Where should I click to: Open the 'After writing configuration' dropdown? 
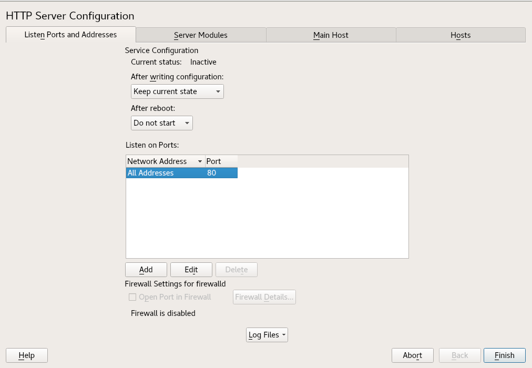click(x=177, y=91)
